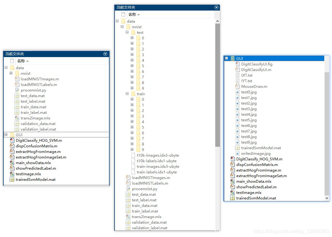The height and width of the screenshot is (237, 332).
Task: Click scroll-down arrow in GUI-expanded panel
Action: pos(327,198)
